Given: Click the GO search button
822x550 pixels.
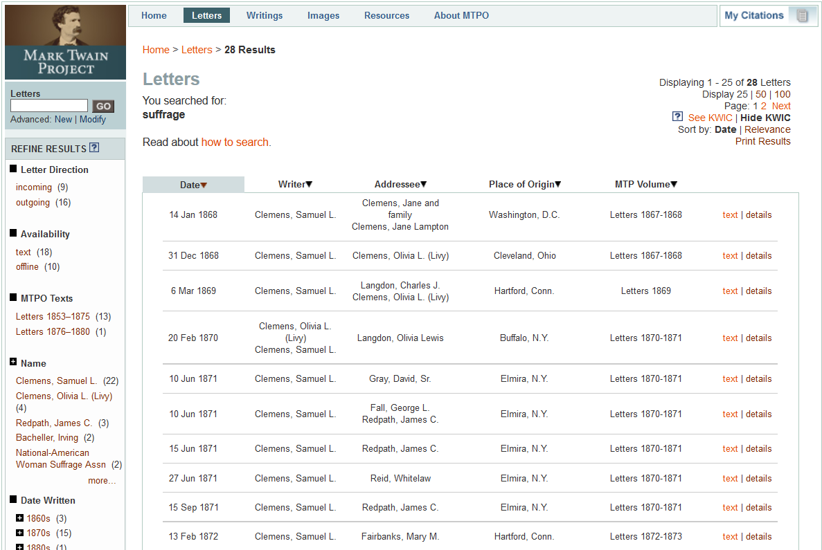Looking at the screenshot, I should 102,107.
